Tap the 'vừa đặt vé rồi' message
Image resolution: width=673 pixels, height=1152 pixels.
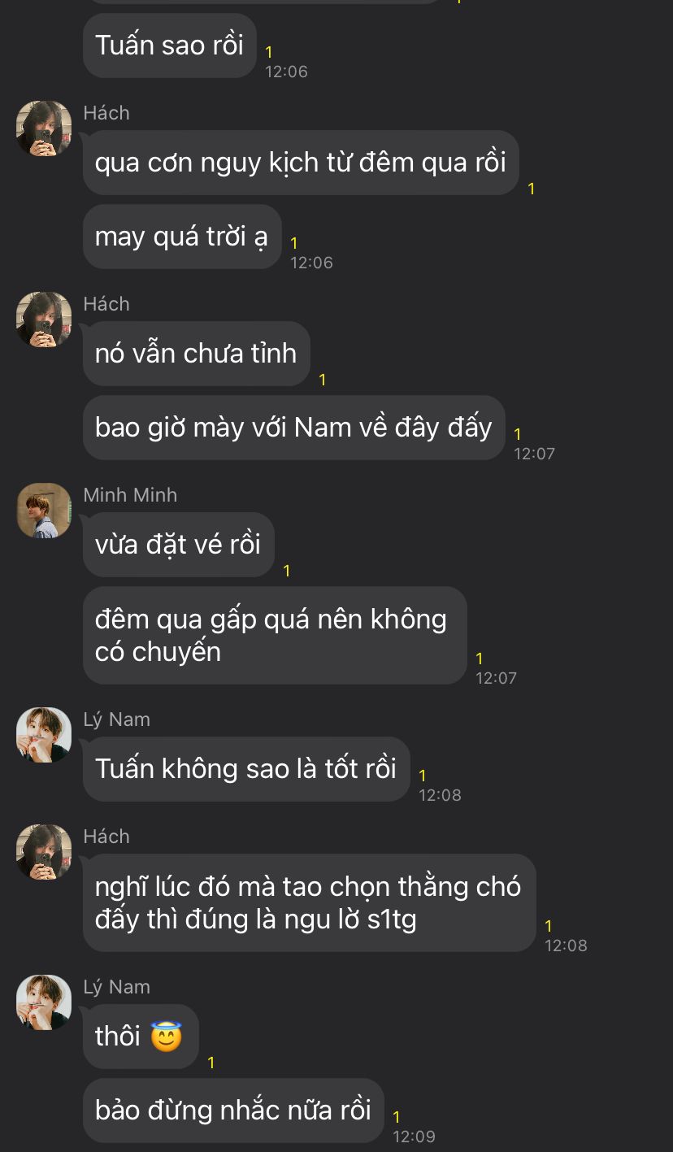[179, 545]
